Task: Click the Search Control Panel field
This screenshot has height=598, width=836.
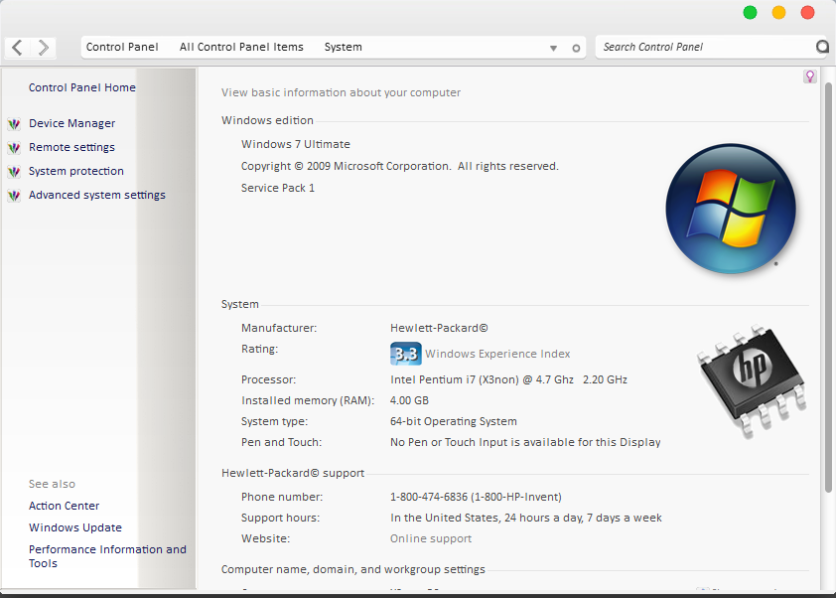Action: coord(705,47)
